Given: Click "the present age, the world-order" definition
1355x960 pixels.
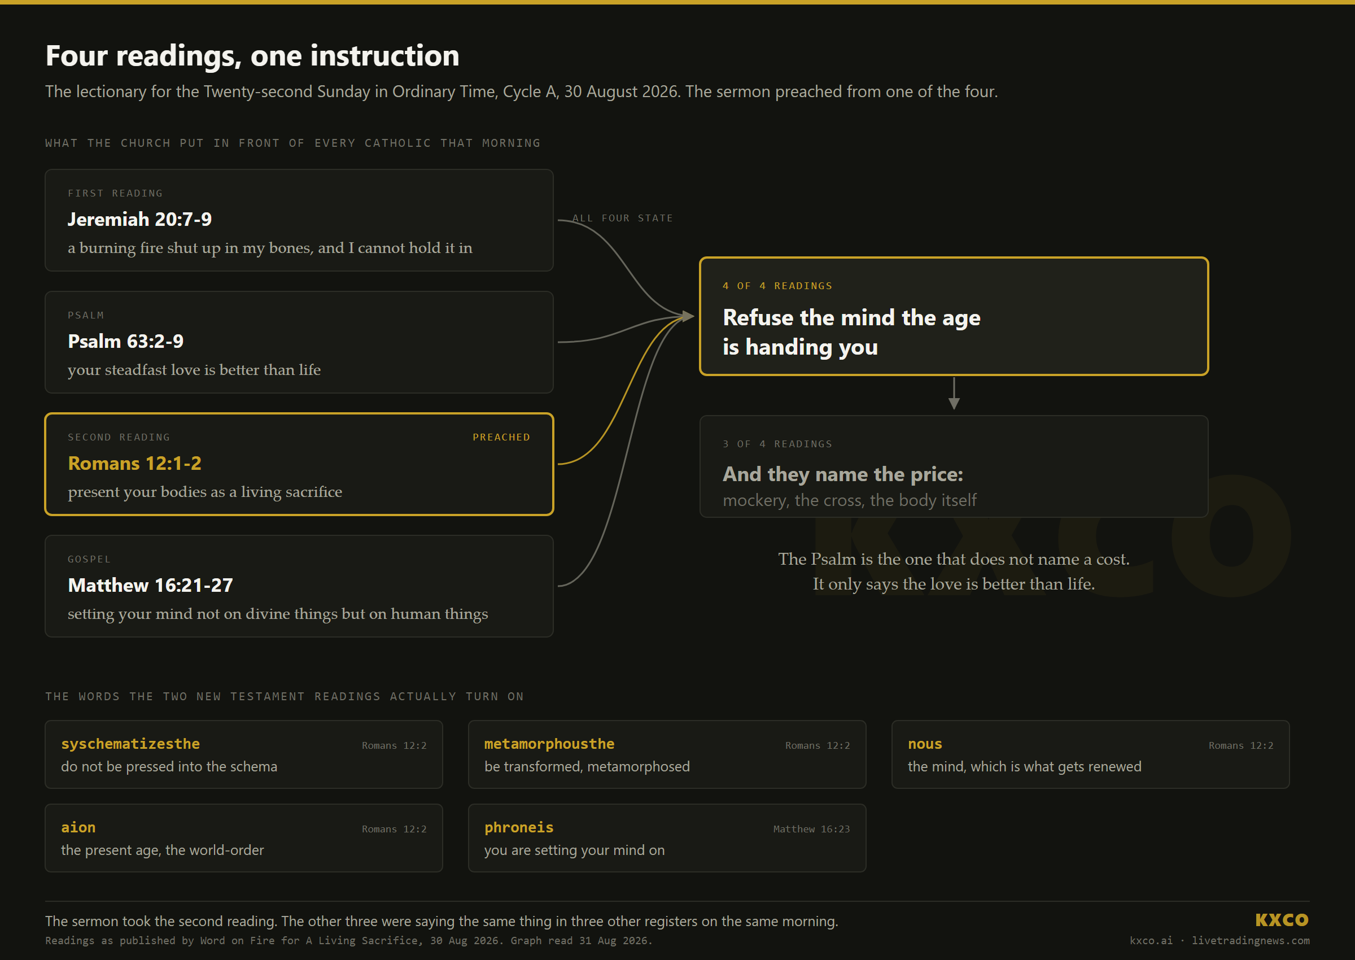Looking at the screenshot, I should pos(163,850).
